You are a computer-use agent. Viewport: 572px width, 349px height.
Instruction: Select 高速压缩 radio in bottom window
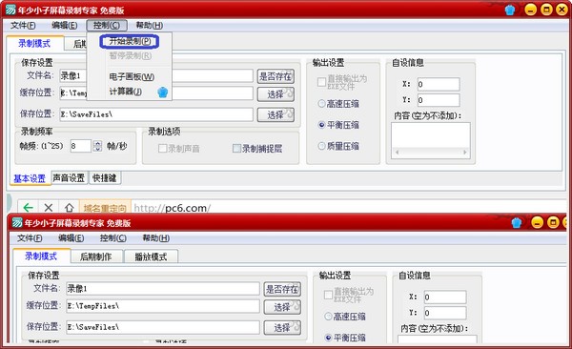coord(328,317)
